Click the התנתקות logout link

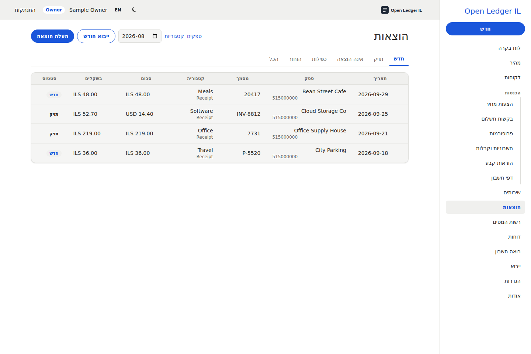point(25,10)
